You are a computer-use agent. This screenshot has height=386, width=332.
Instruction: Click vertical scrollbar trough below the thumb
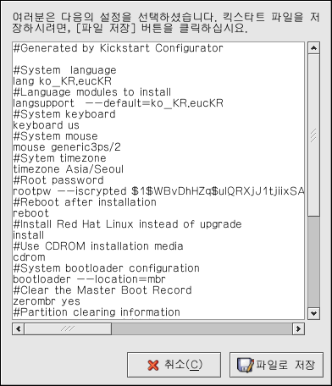(313, 262)
